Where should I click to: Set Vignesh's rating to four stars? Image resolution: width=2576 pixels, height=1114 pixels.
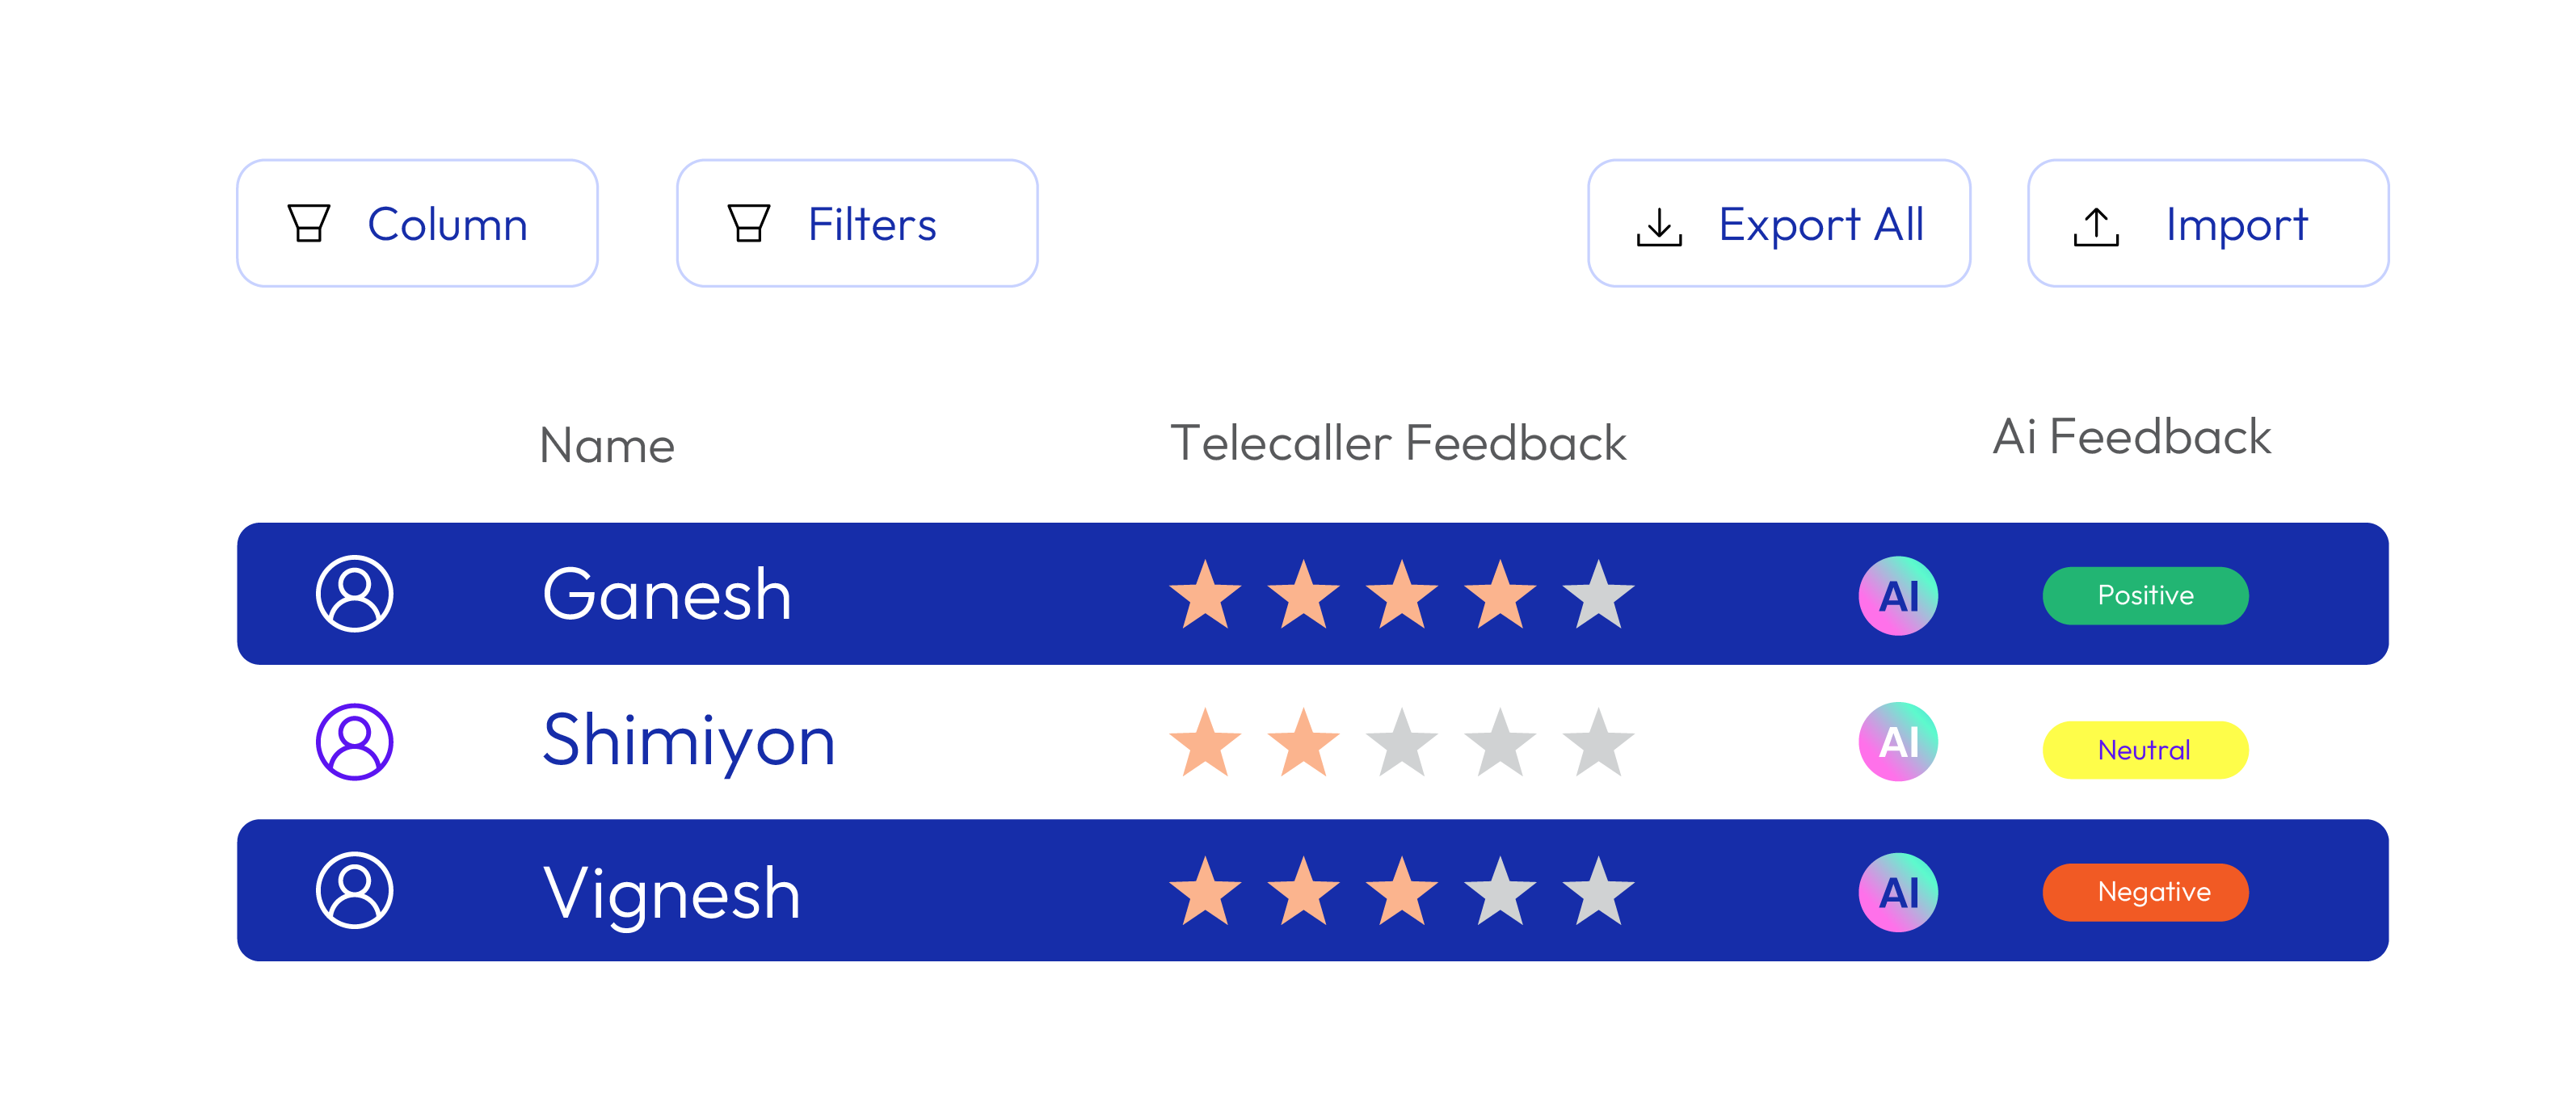point(1500,891)
